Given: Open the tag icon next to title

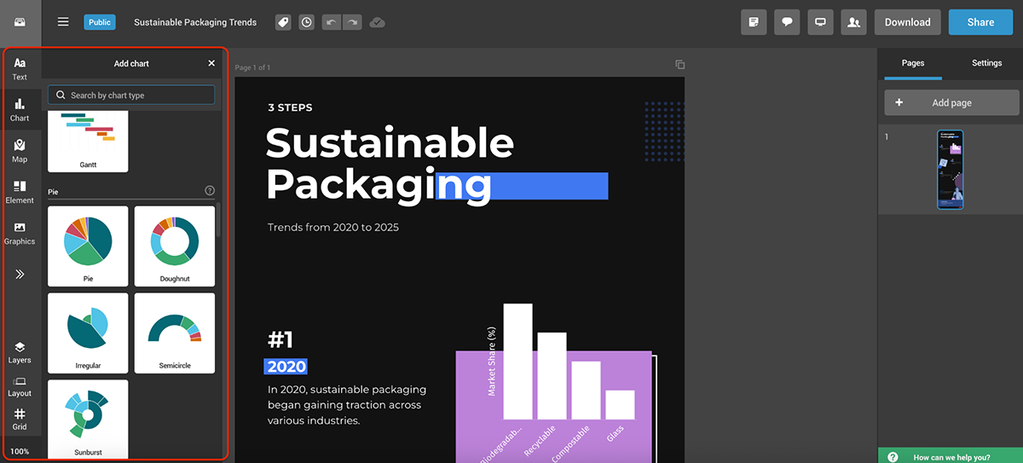Looking at the screenshot, I should pyautogui.click(x=283, y=22).
